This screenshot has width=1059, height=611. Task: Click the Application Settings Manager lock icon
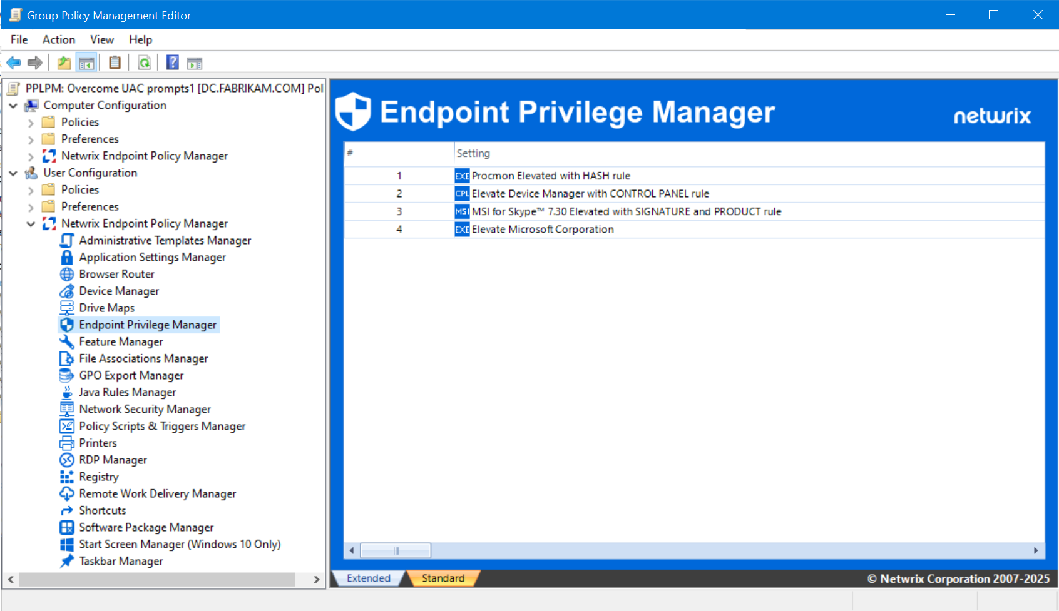click(67, 257)
